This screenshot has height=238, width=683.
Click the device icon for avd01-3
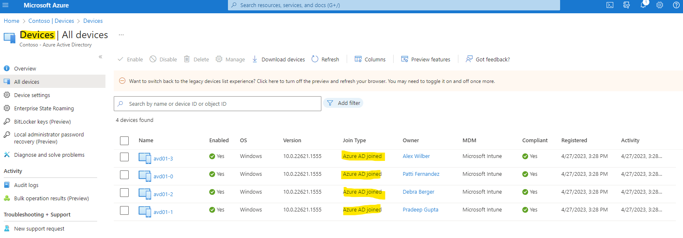click(145, 158)
